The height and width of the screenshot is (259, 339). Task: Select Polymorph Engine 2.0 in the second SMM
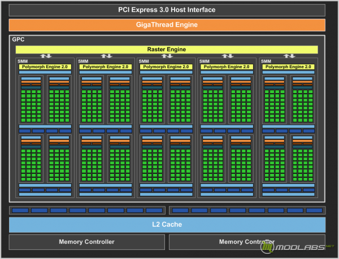point(106,67)
